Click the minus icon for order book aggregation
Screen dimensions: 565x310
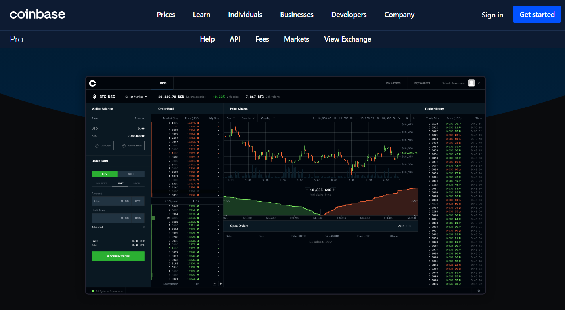pyautogui.click(x=215, y=284)
